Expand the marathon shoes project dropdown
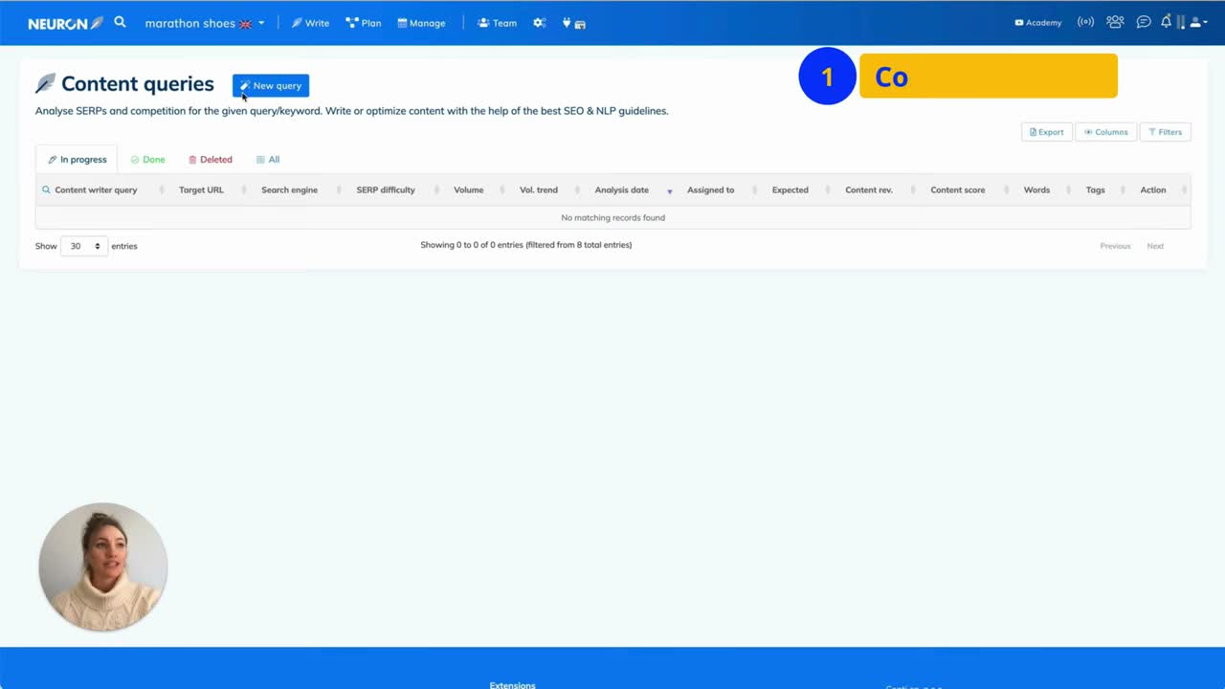Viewport: 1225px width, 689px height. (205, 23)
